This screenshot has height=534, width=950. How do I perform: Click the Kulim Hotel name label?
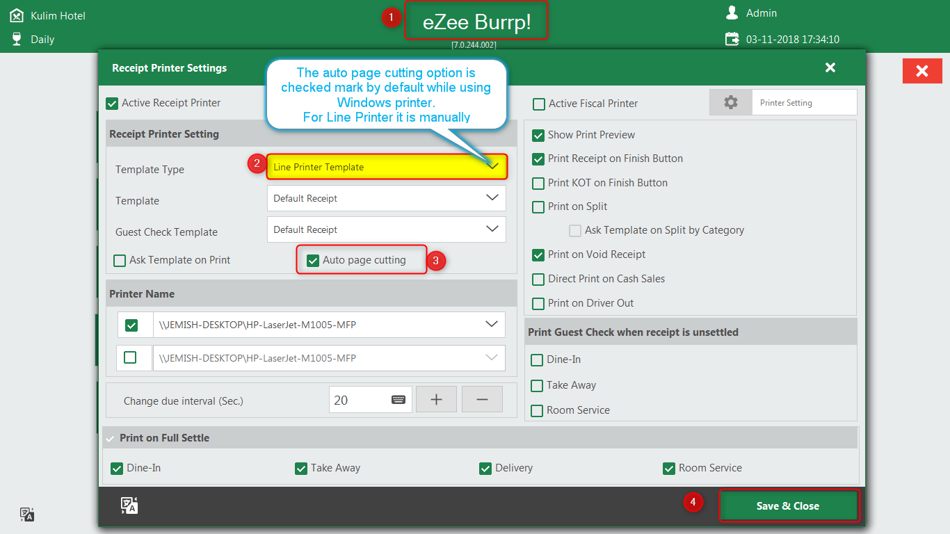pos(58,15)
